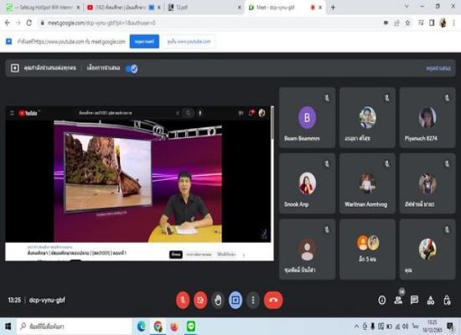The image size is (461, 335).
Task: Click the Windows taskbar search box
Action: click(75, 327)
